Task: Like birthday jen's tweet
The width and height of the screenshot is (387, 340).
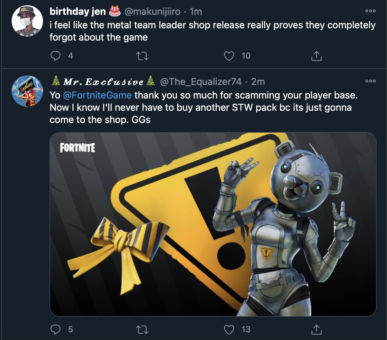Action: 229,56
